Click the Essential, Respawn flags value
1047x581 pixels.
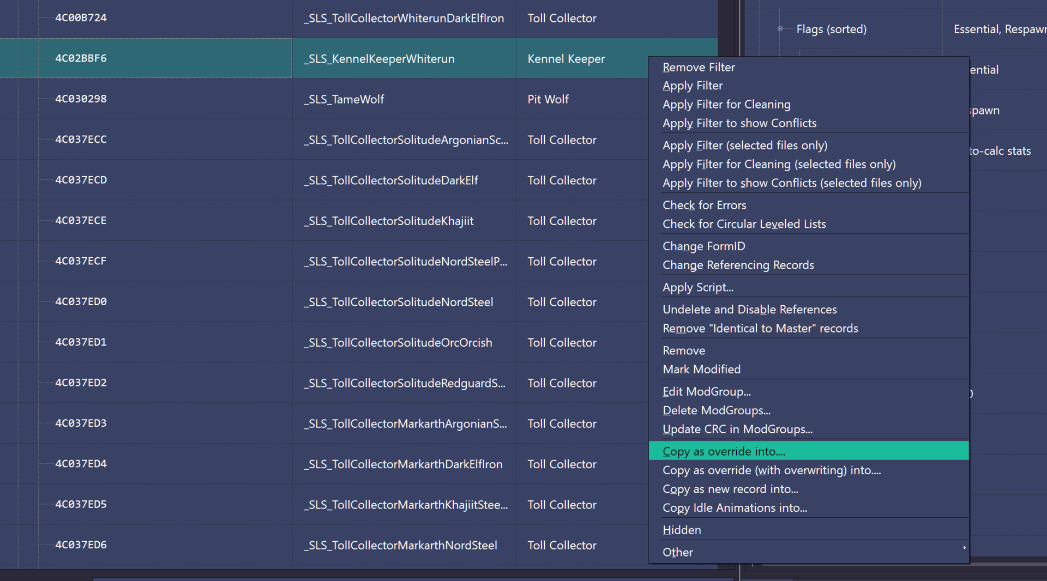point(1000,29)
